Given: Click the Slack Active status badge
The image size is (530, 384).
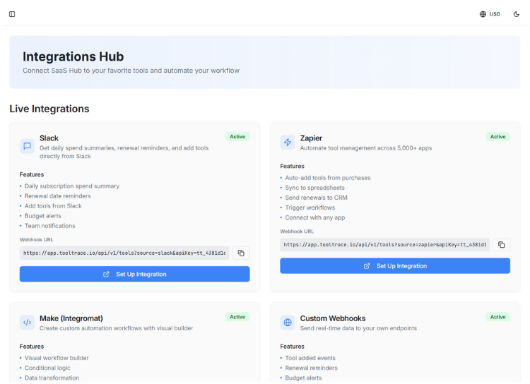Looking at the screenshot, I should tap(237, 137).
